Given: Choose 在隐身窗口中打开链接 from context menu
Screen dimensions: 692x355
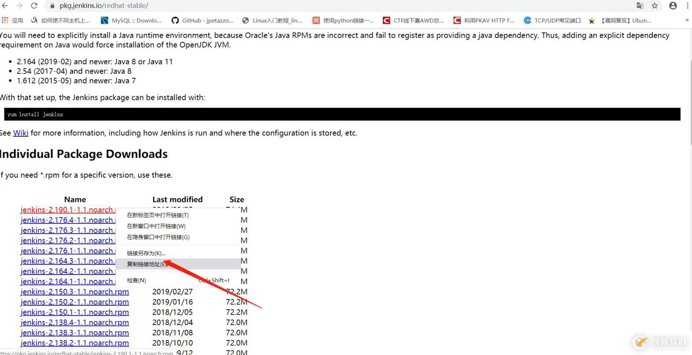Looking at the screenshot, I should point(158,237).
